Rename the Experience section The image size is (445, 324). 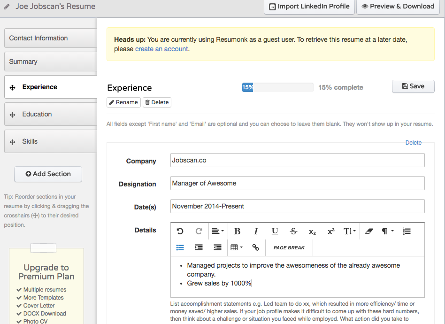124,102
